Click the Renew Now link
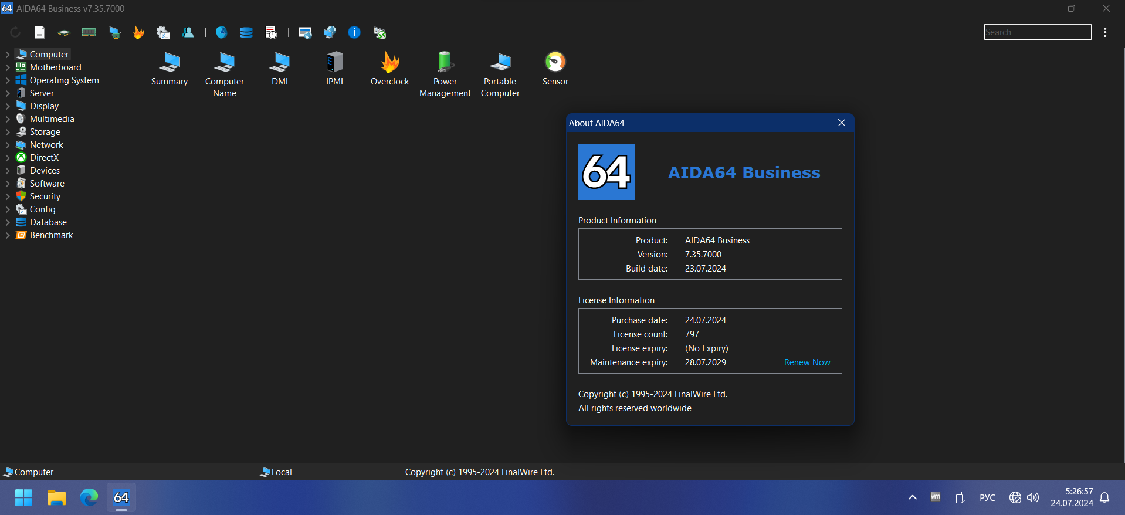This screenshot has height=515, width=1125. (807, 362)
